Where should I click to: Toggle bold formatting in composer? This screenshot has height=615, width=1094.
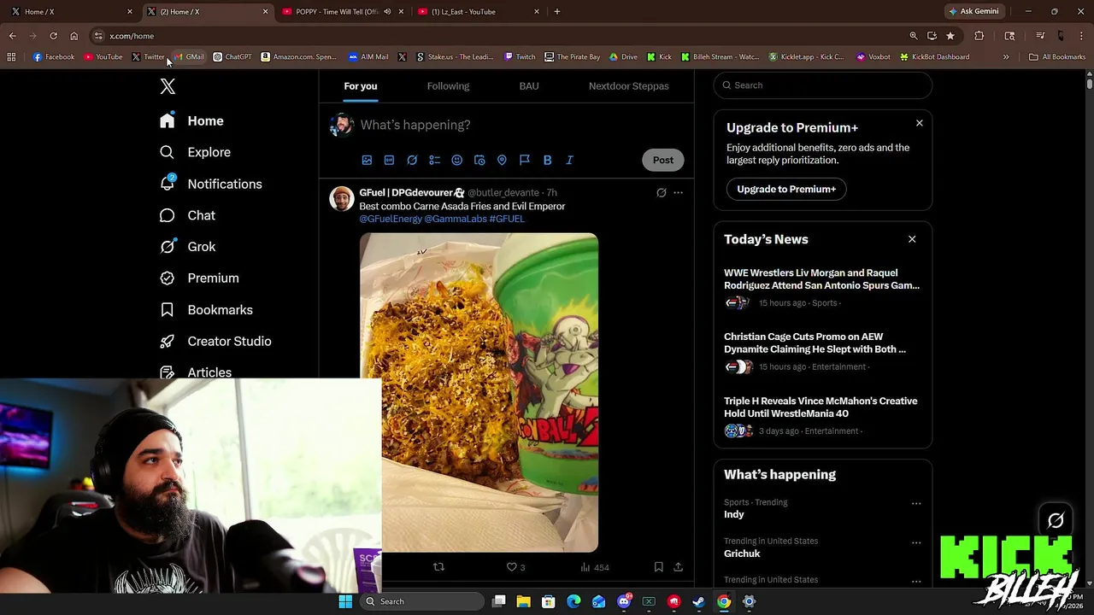click(547, 160)
